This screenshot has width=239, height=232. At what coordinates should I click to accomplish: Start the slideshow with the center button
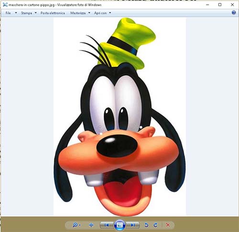(119, 225)
